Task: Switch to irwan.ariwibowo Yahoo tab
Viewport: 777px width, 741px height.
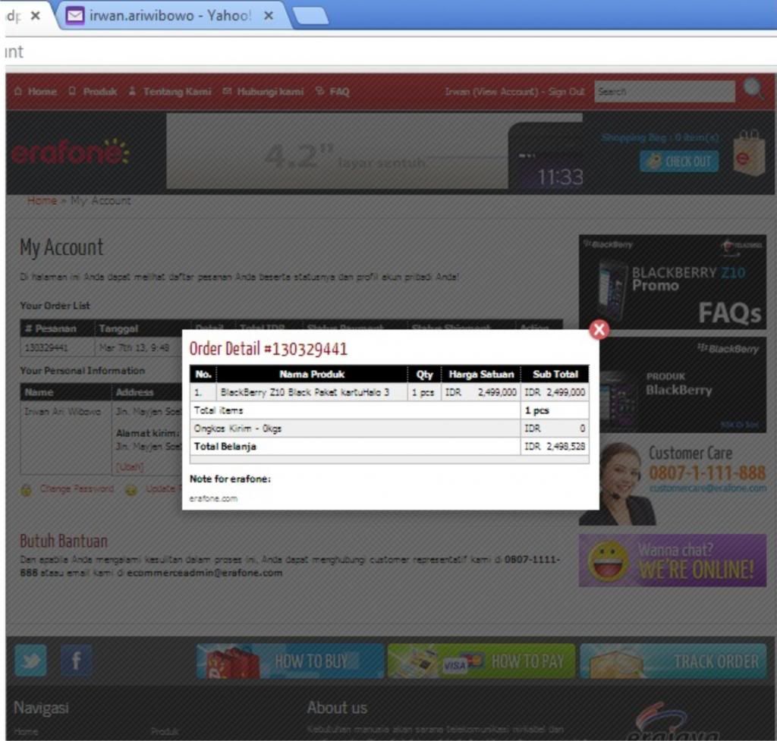Action: pyautogui.click(x=169, y=16)
